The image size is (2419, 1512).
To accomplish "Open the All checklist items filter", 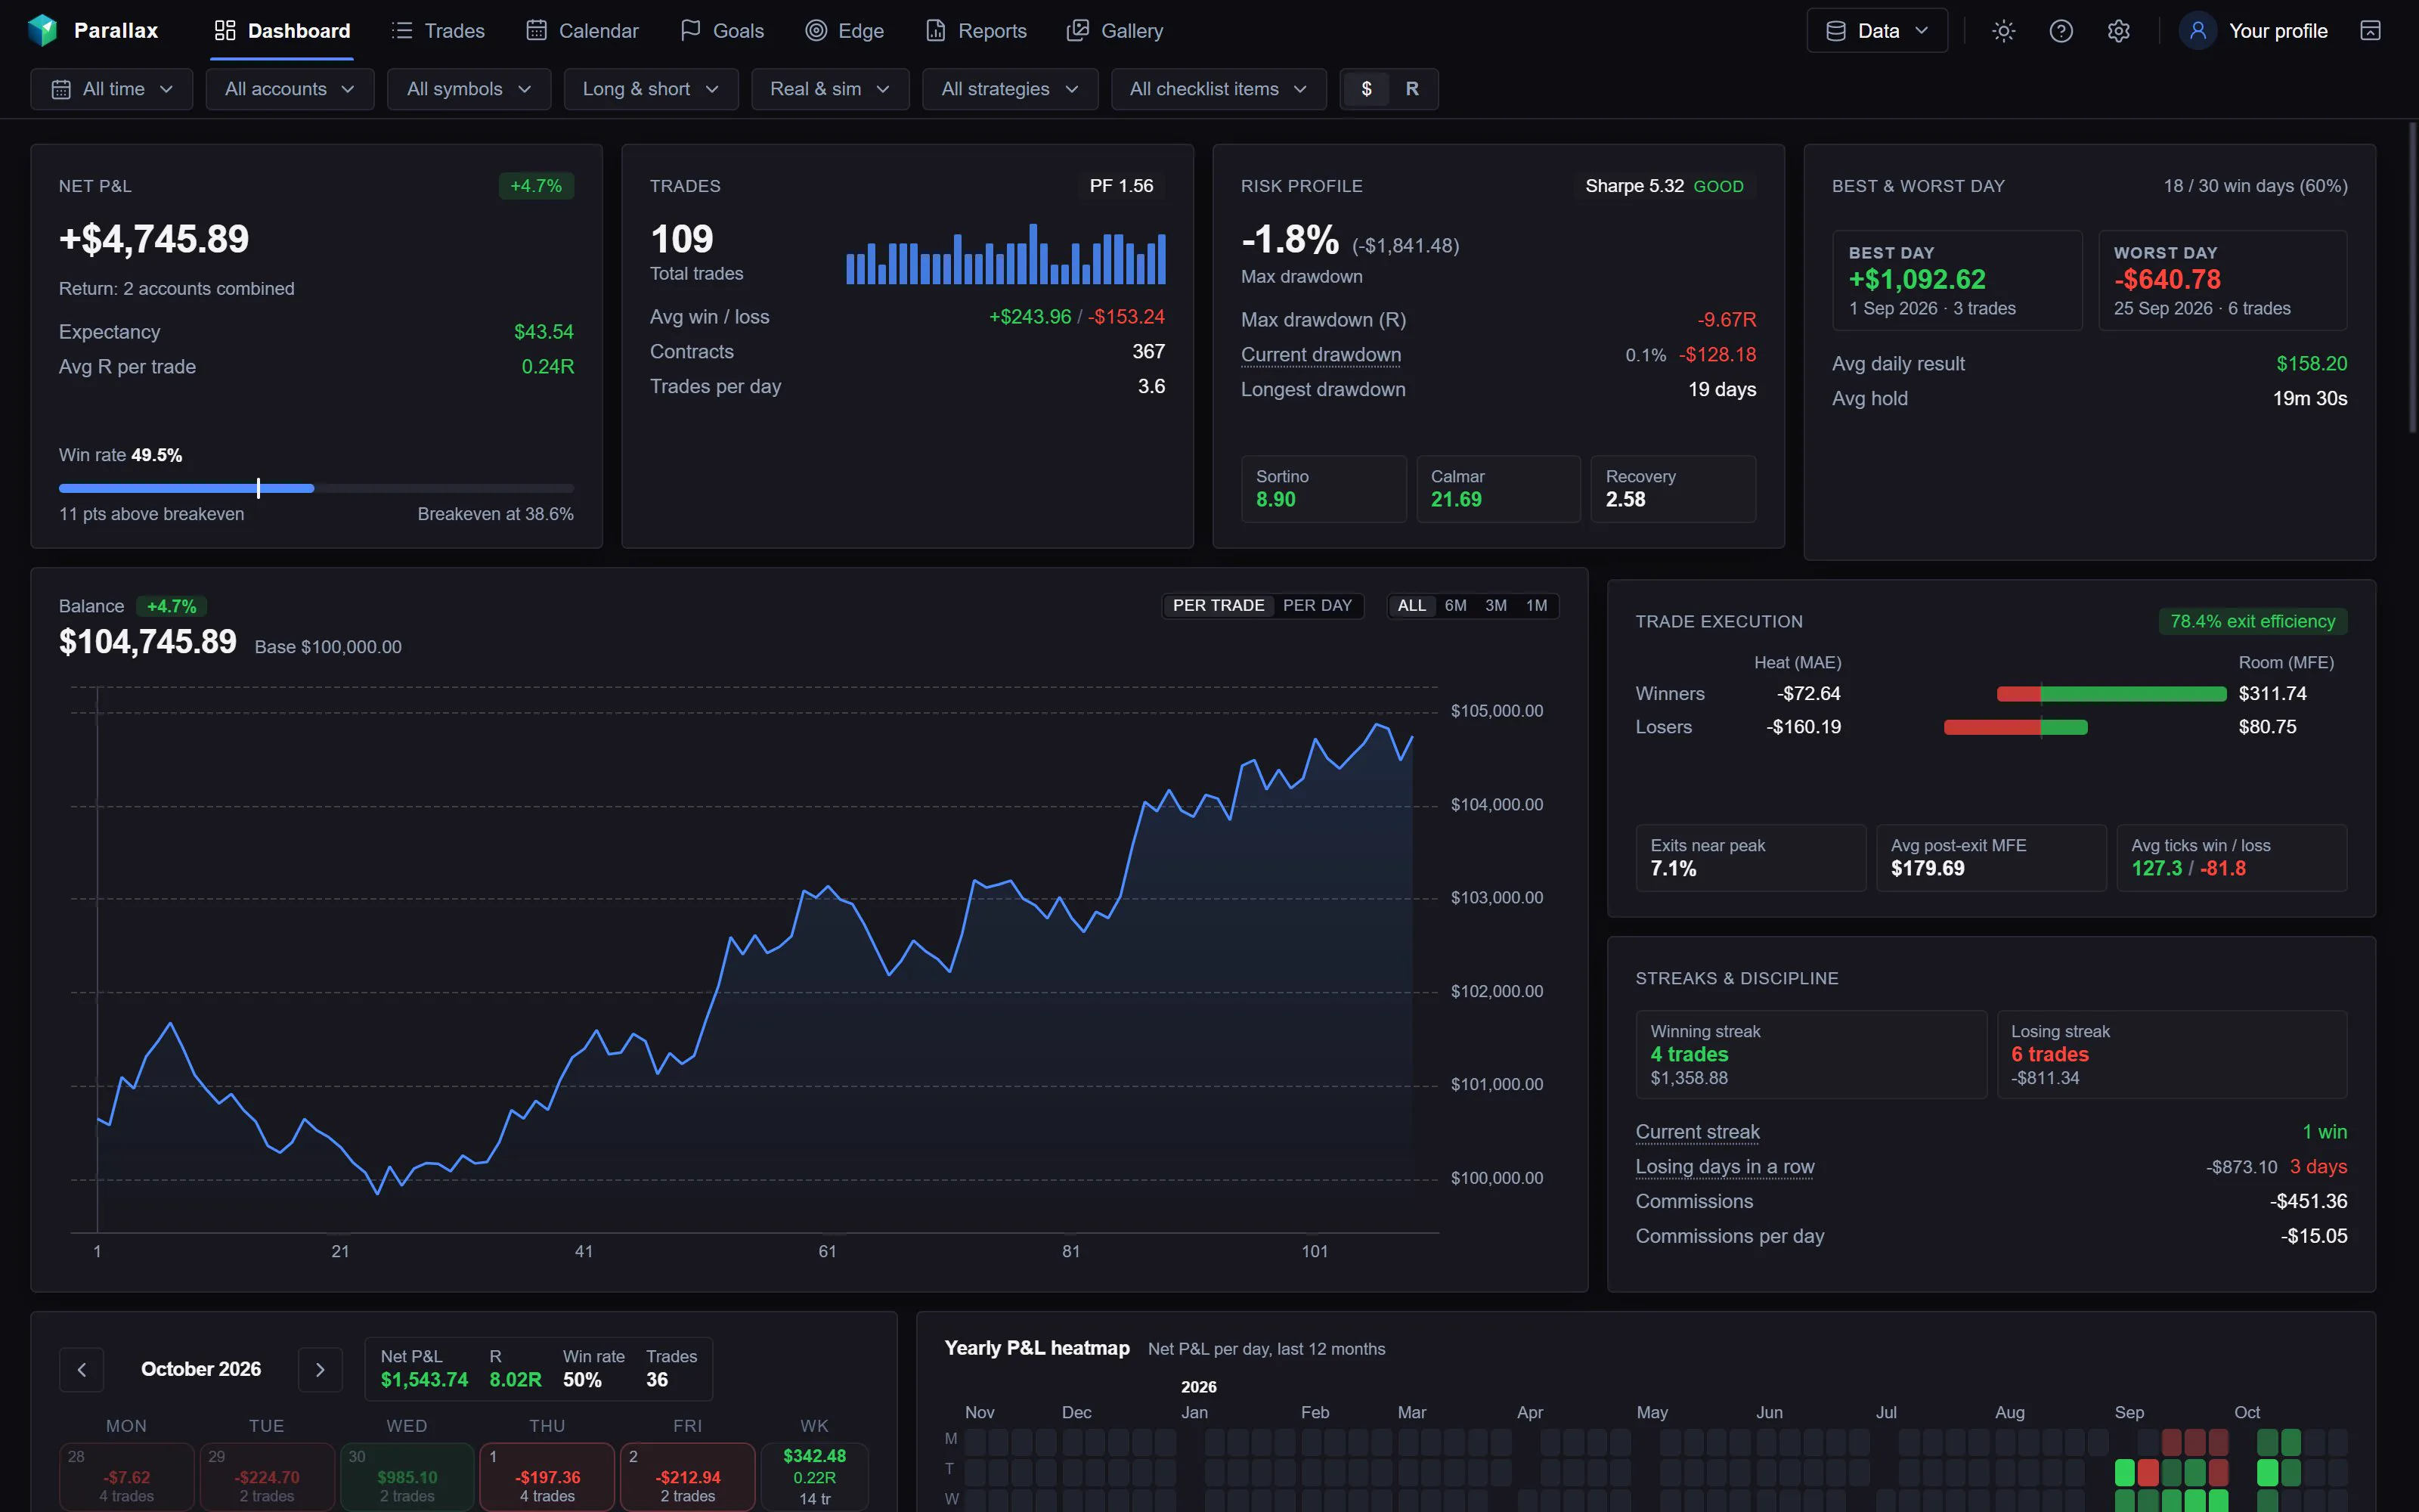I will pyautogui.click(x=1219, y=89).
